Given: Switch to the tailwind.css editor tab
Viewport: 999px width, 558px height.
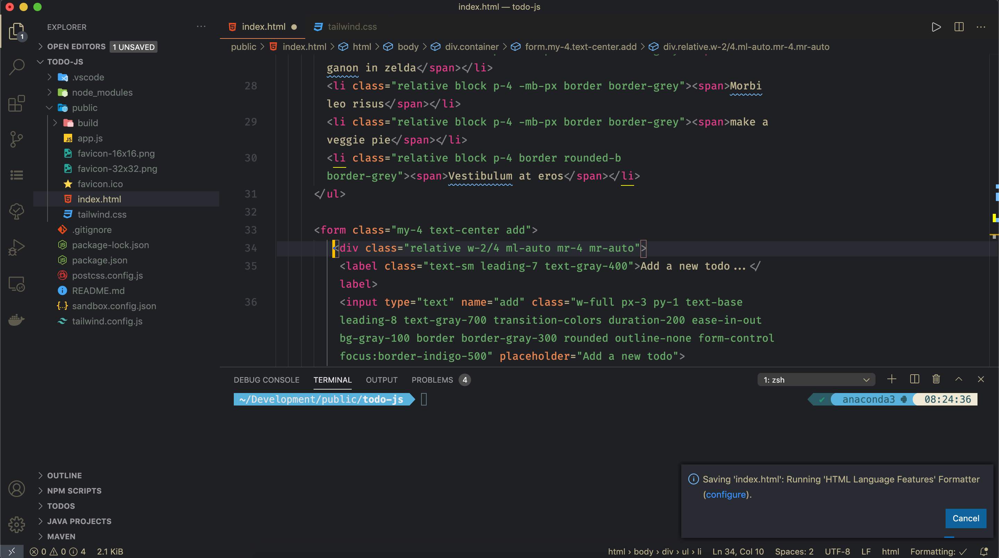Looking at the screenshot, I should [x=351, y=27].
